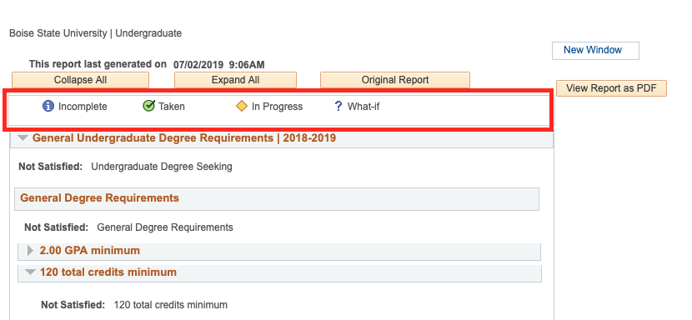
Task: Click 'Not Satisfied' beside 120 total credits minimum
Action: (x=73, y=304)
